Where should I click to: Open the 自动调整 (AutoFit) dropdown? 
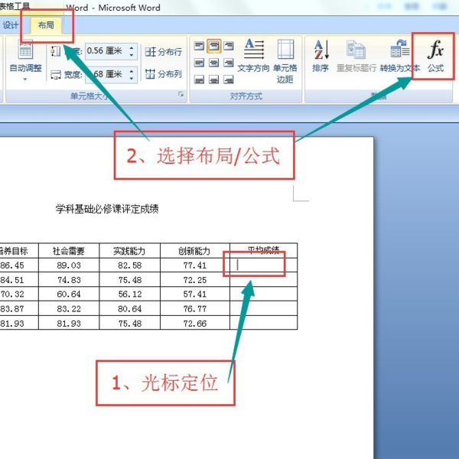[x=25, y=61]
